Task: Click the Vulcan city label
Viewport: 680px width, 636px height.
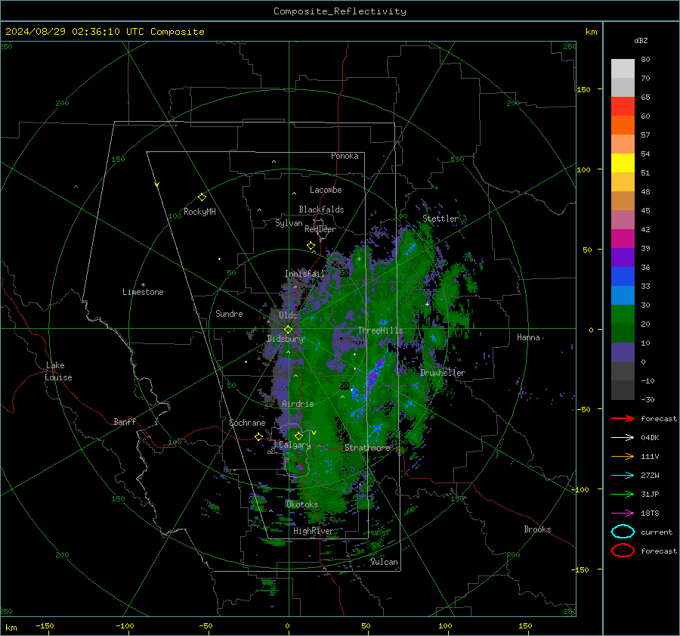Action: click(x=384, y=562)
